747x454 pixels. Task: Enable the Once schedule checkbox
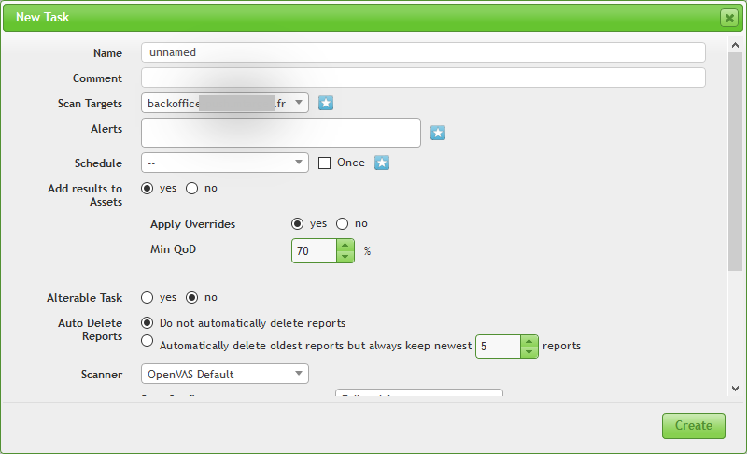point(325,163)
